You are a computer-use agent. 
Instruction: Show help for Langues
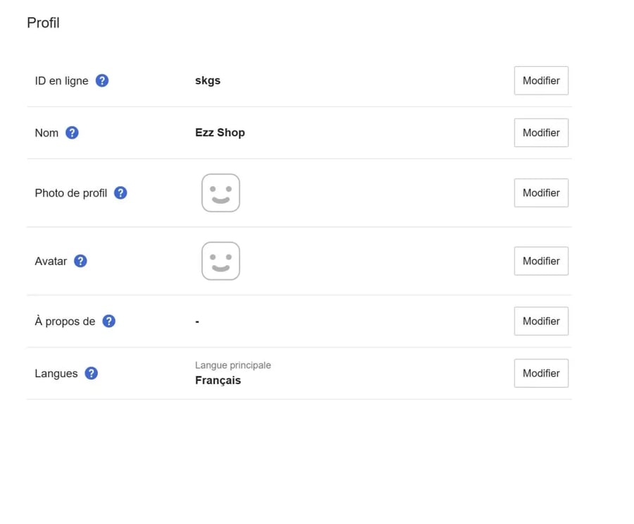tap(92, 373)
